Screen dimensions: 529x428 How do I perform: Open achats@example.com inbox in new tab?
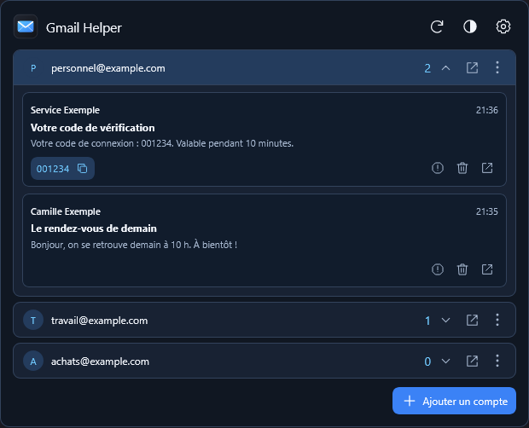click(x=472, y=361)
